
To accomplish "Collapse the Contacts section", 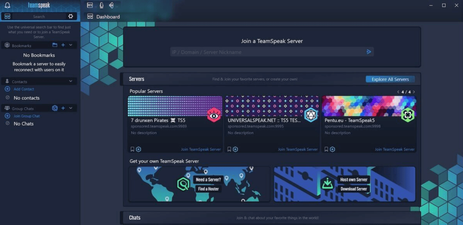I will tap(70, 81).
